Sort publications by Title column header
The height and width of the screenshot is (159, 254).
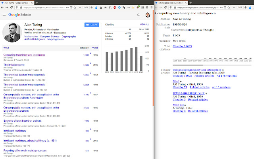6,48
